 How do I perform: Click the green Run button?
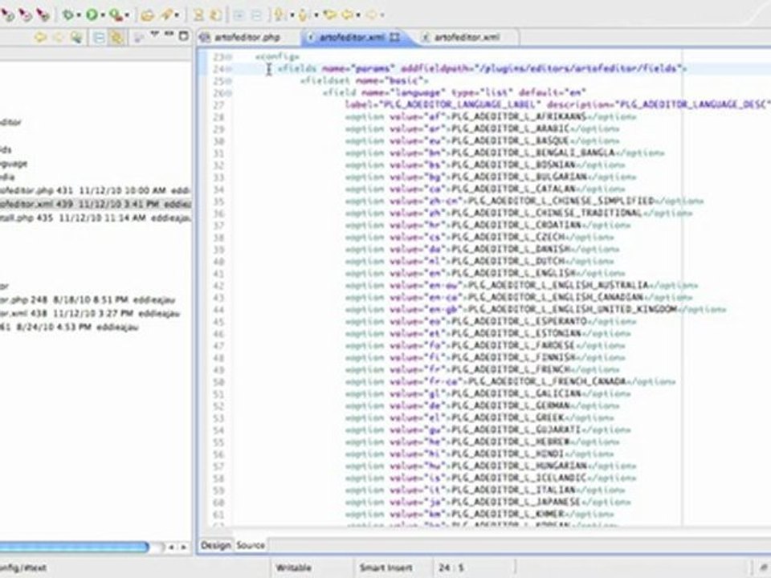click(x=92, y=15)
